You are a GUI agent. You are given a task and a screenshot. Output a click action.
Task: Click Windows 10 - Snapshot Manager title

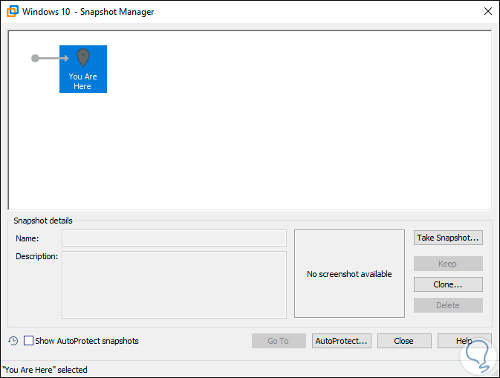click(88, 12)
